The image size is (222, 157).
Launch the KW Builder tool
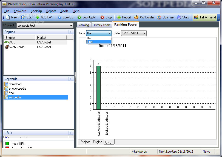tap(144, 17)
